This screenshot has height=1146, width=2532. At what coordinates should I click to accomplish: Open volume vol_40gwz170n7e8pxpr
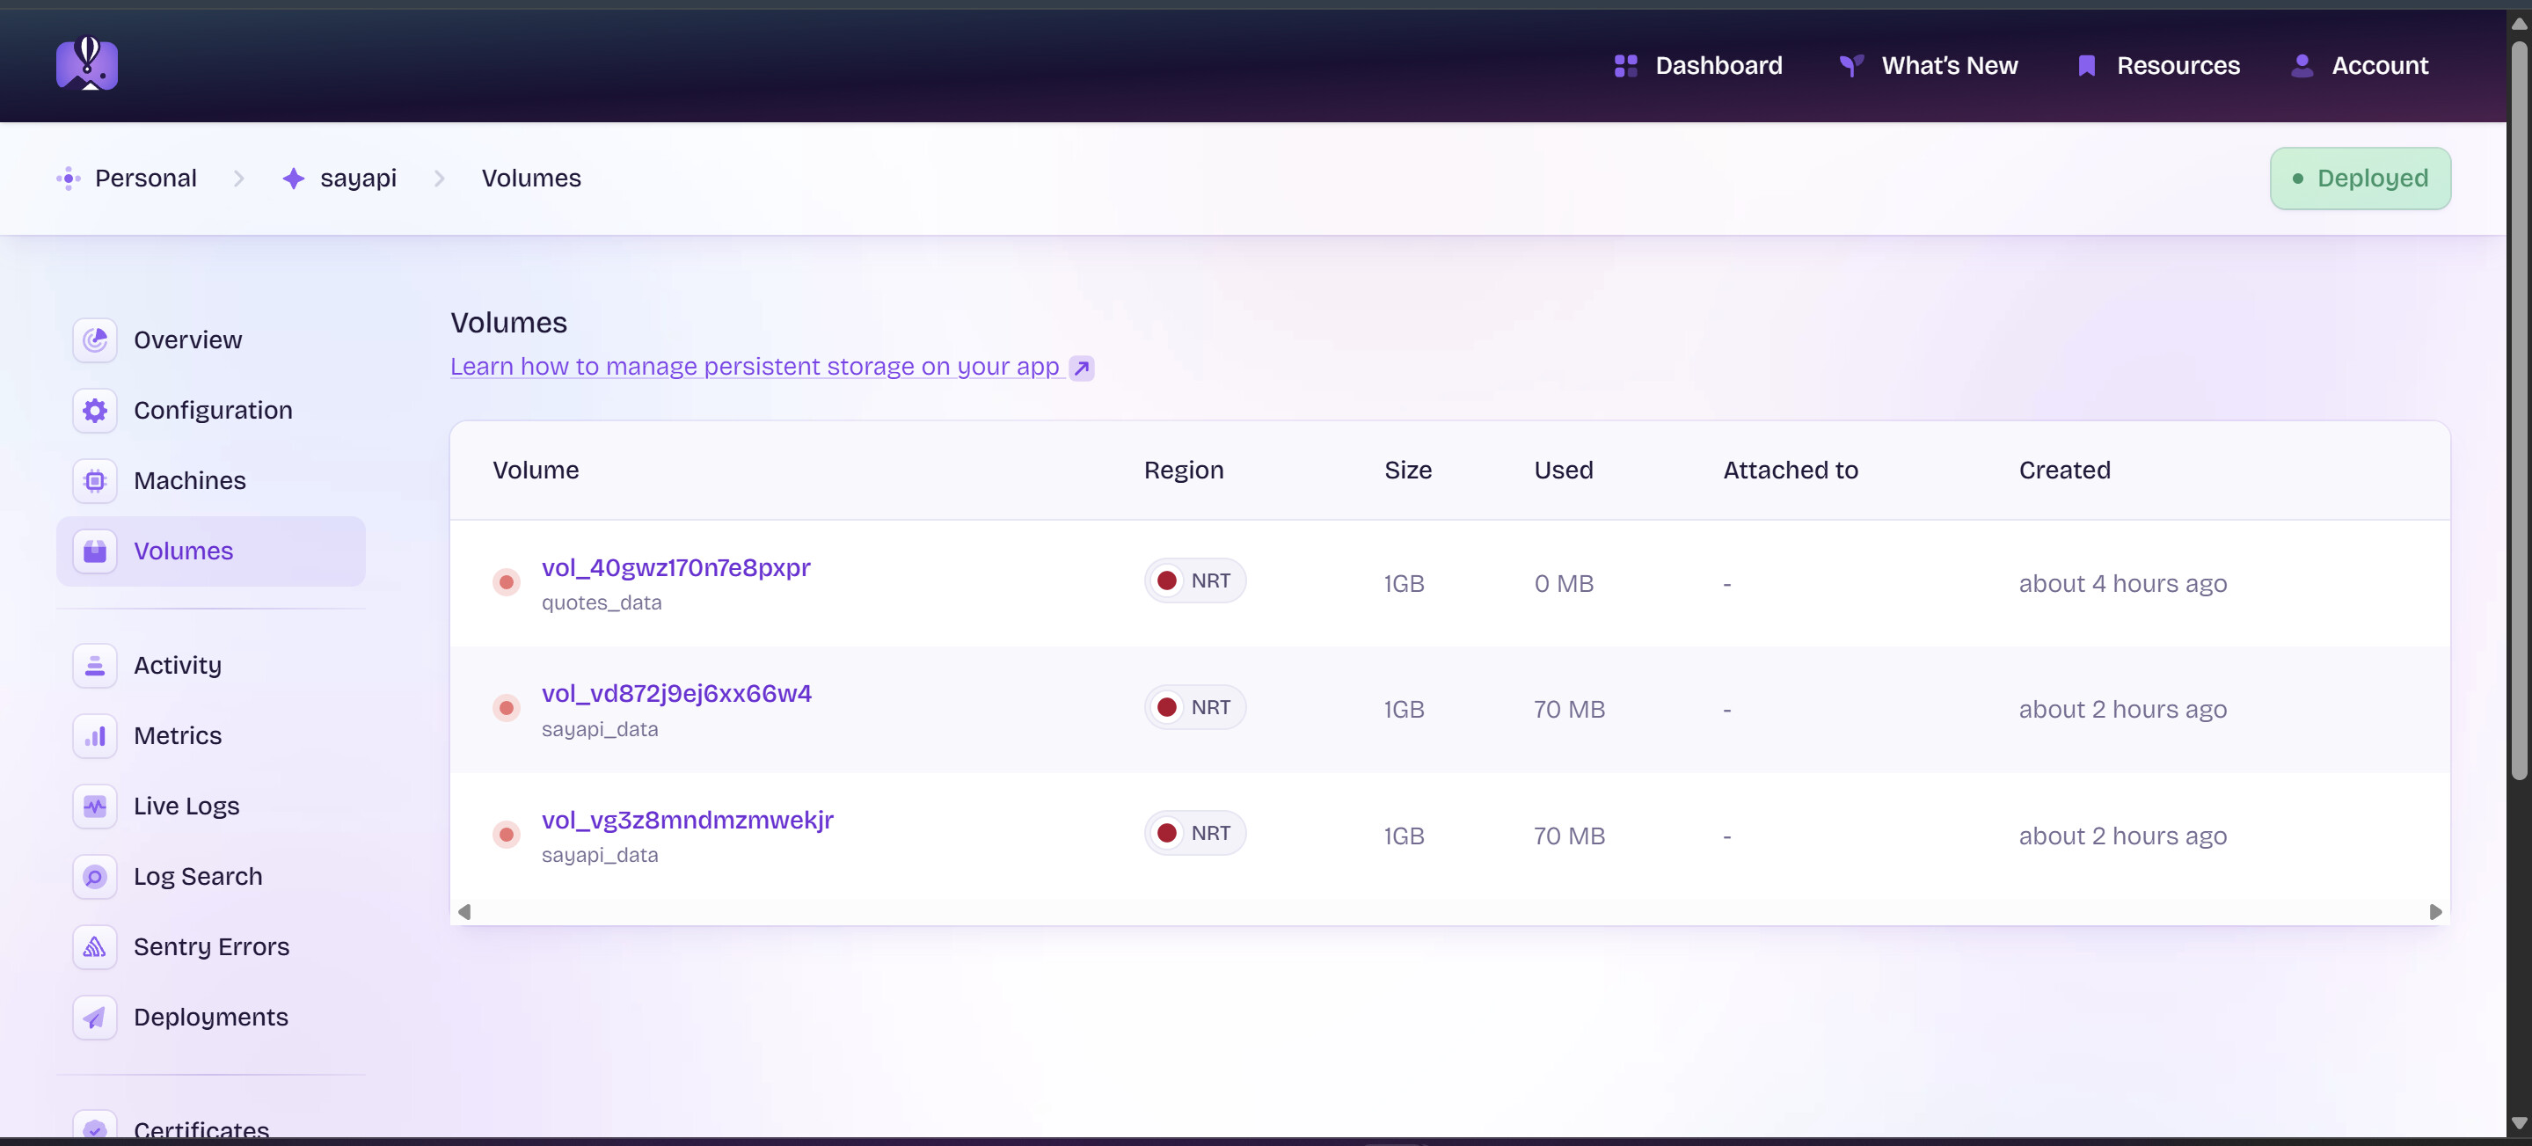pos(675,568)
